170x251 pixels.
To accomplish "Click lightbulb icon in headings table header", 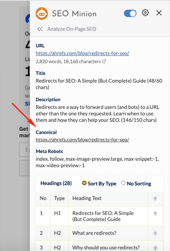I will point(155,198).
